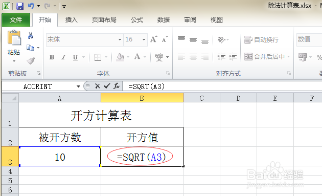Open the 宋体 font name dropdown
This screenshot has width=322, height=196.
pos(120,39)
